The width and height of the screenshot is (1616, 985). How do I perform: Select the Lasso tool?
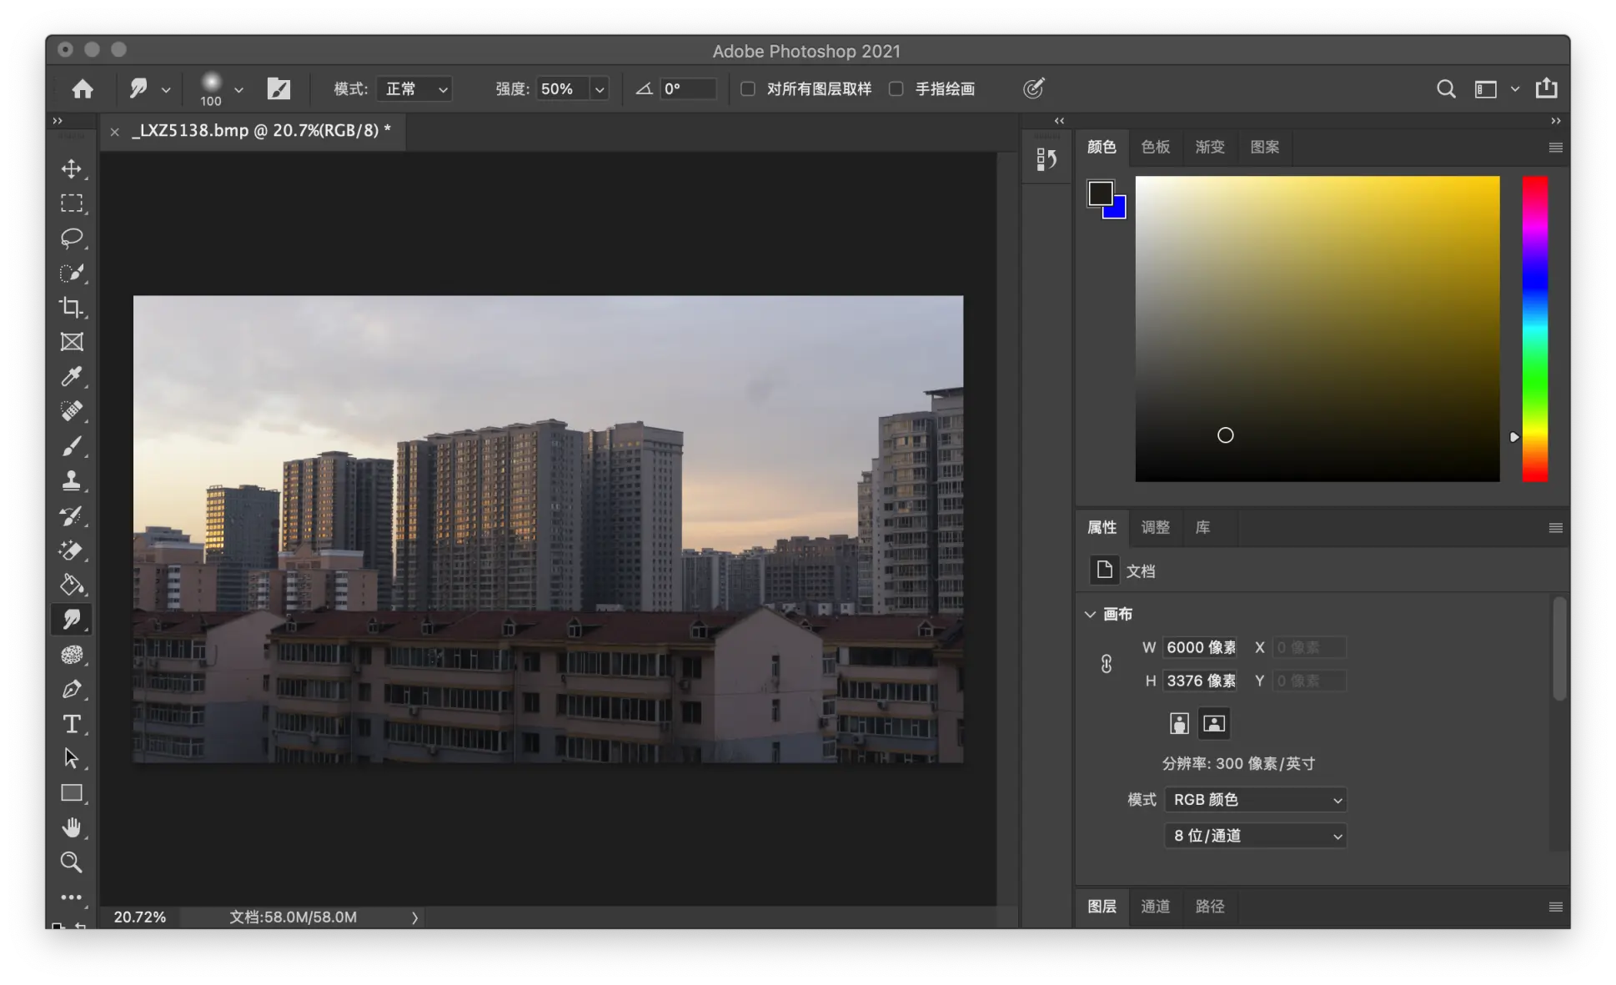[72, 239]
